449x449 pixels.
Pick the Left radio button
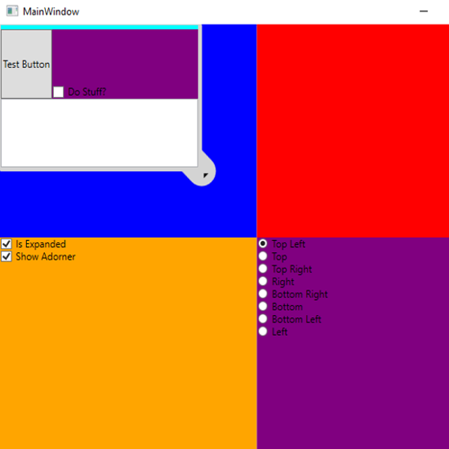coord(263,332)
